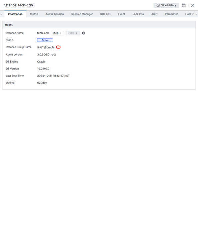The image size is (198, 238).
Task: Go to the Session Manager tab
Action: click(82, 14)
